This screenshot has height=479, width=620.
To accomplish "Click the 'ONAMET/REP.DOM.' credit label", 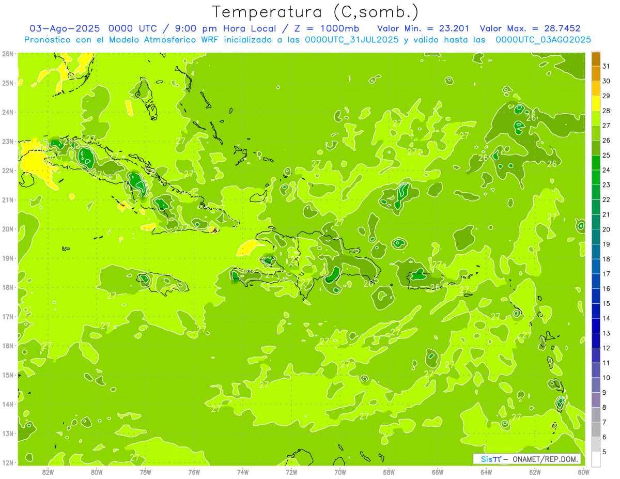I will (x=546, y=459).
